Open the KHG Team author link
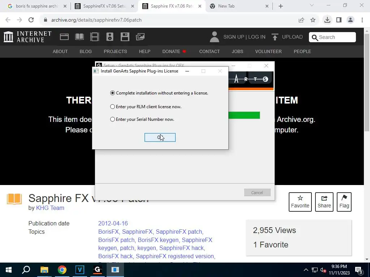This screenshot has height=277, width=370. [x=50, y=208]
